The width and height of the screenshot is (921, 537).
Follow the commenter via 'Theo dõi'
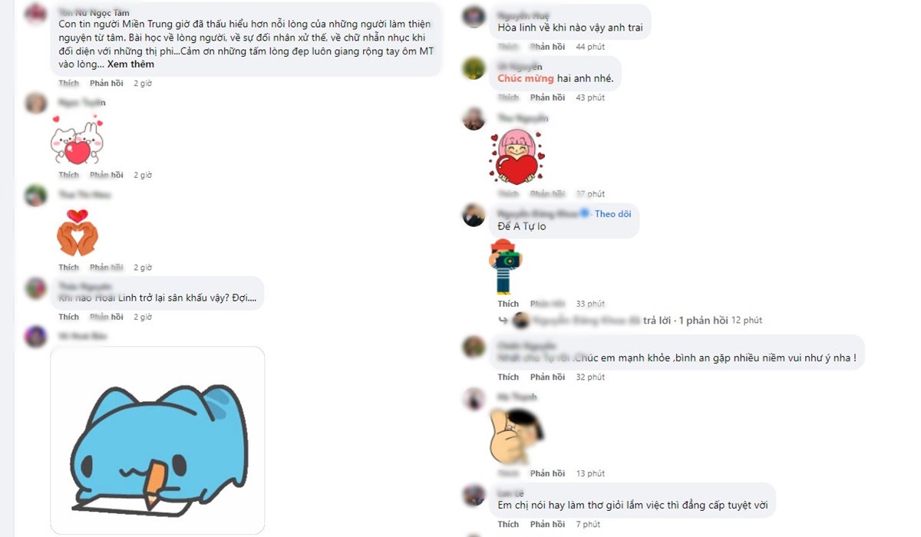pos(613,214)
